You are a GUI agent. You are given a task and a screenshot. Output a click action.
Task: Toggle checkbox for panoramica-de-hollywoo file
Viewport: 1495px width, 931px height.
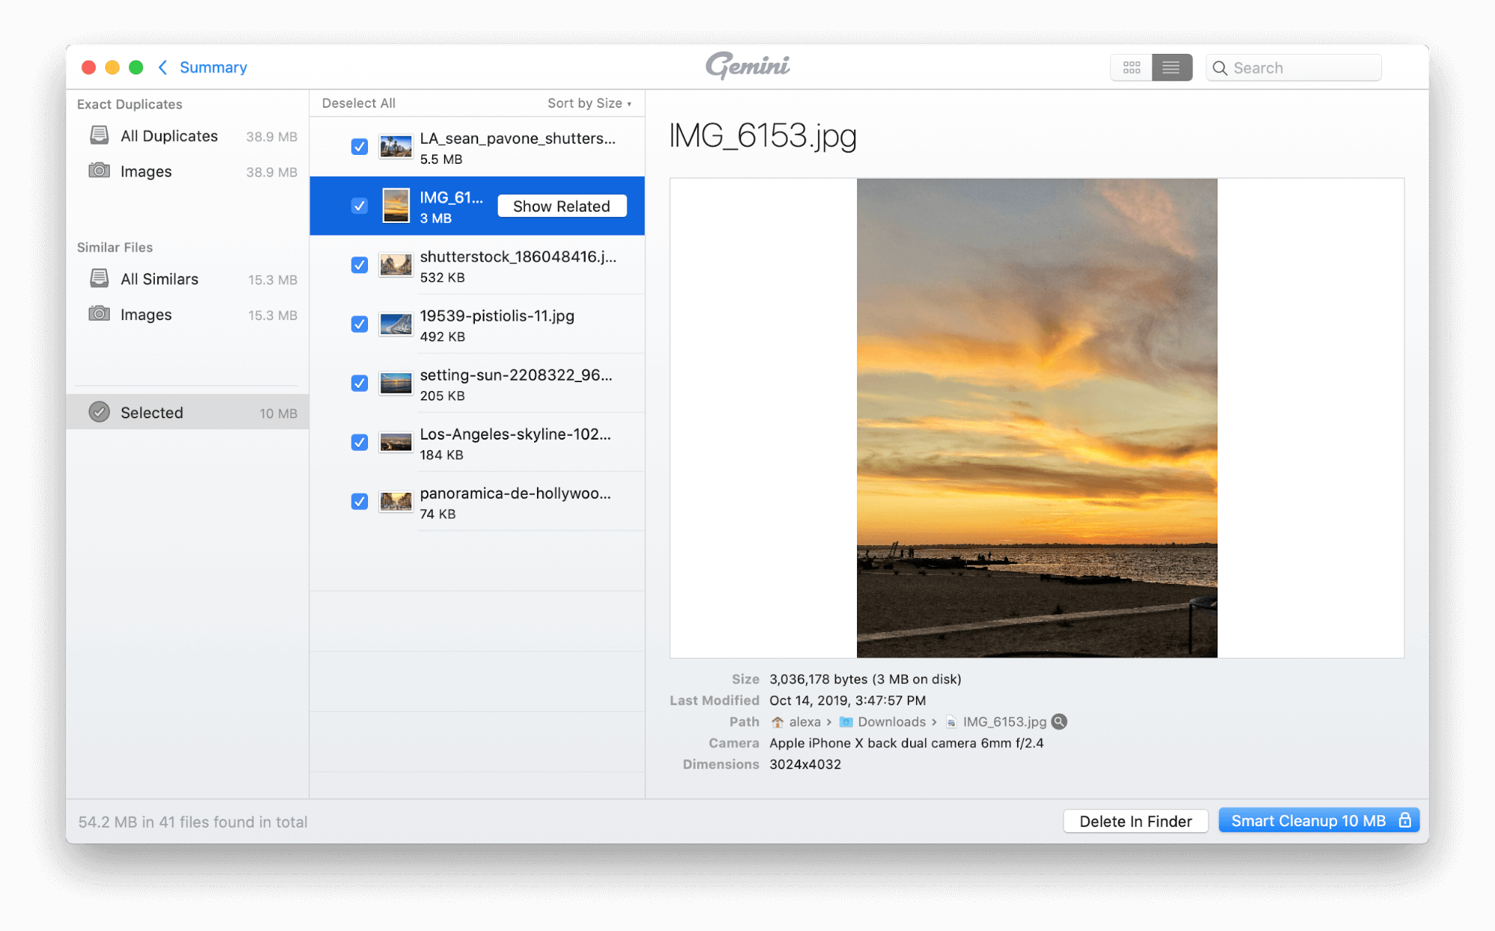(357, 501)
